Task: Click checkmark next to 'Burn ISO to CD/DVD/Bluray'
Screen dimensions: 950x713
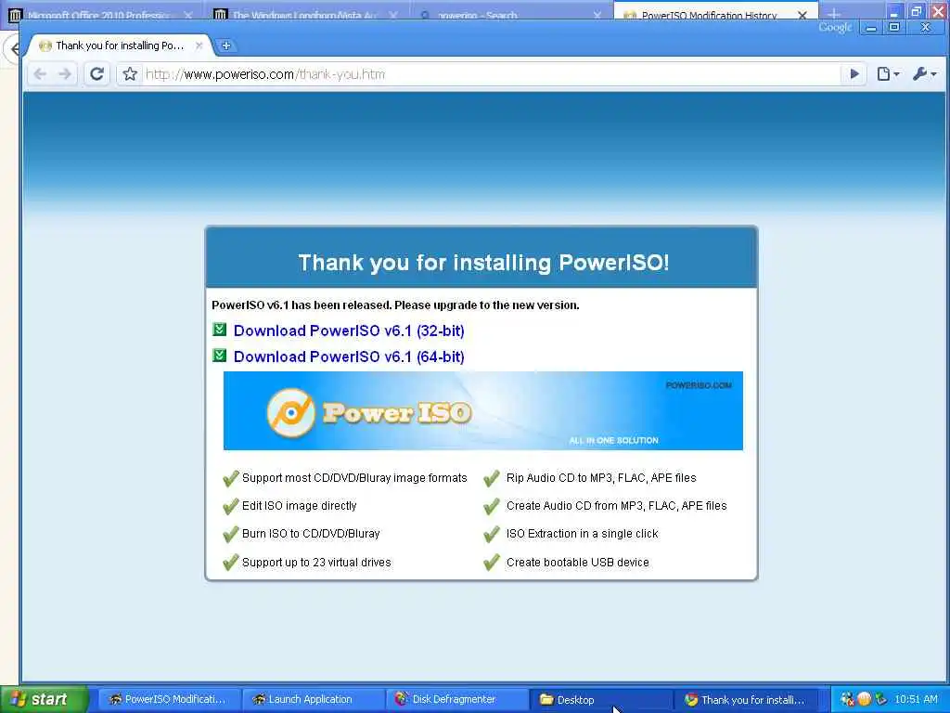Action: (231, 534)
